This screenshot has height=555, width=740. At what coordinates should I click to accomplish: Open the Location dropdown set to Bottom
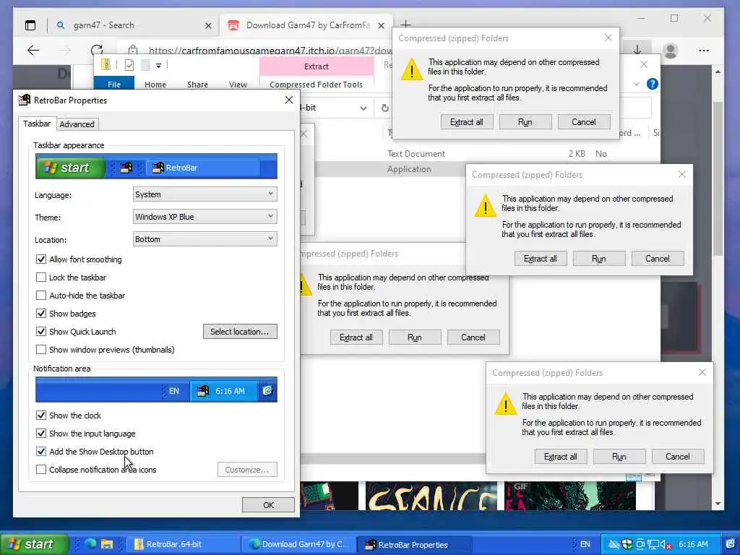pos(205,239)
